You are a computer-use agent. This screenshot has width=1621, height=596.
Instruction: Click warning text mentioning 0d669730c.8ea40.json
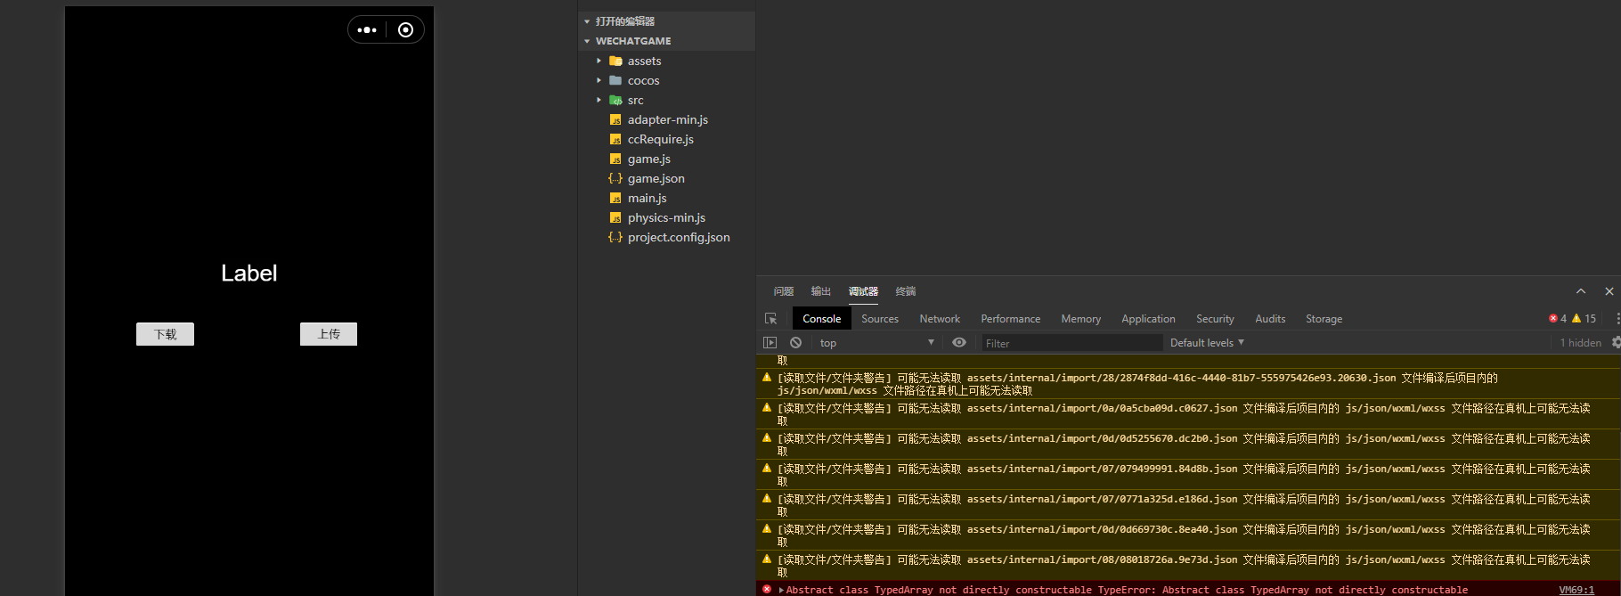[1184, 535]
